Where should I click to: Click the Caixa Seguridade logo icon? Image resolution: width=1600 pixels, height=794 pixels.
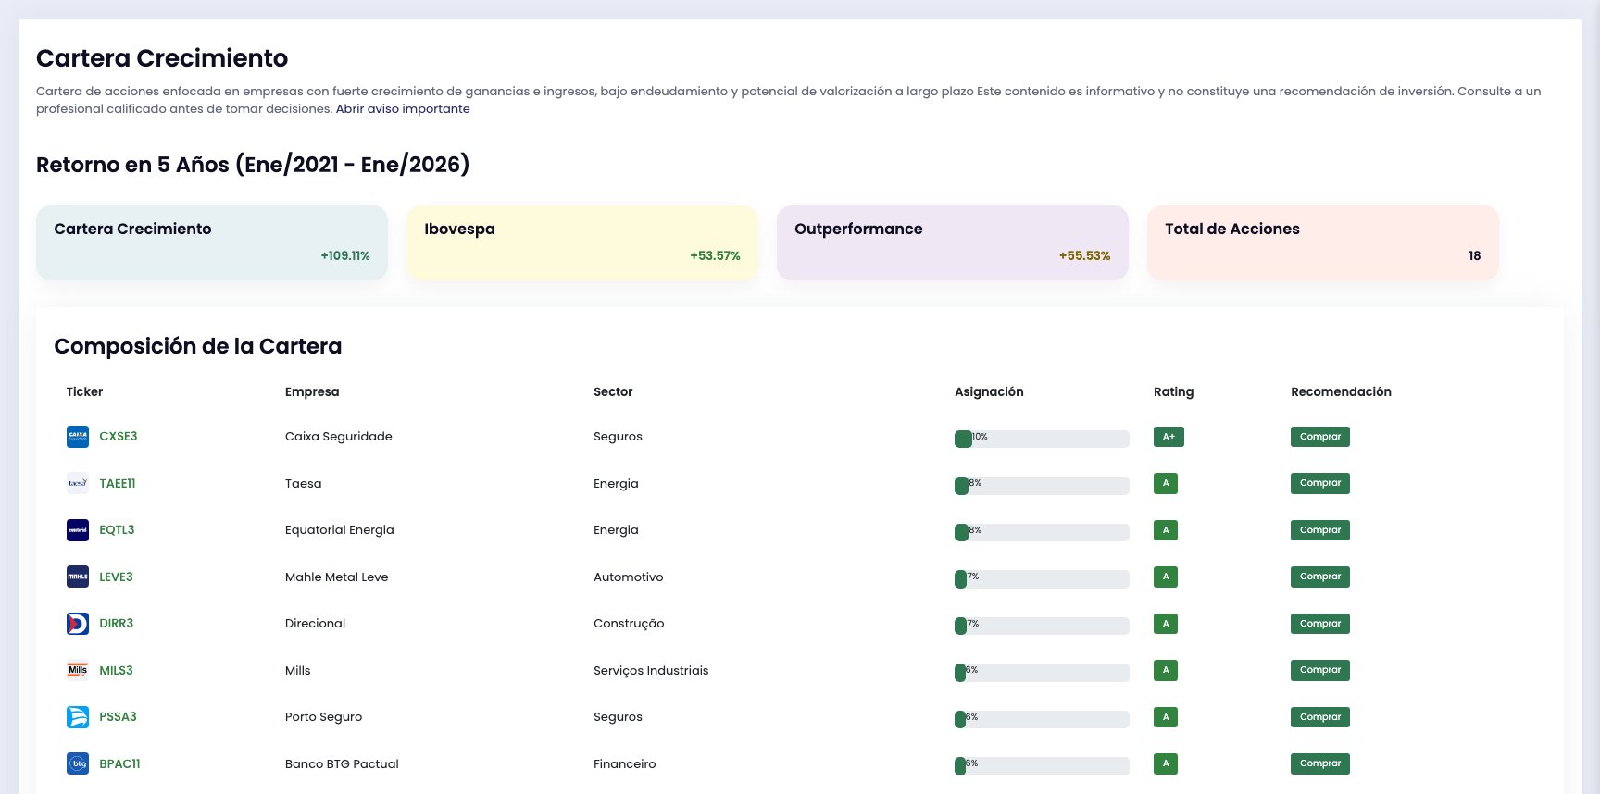pos(78,437)
